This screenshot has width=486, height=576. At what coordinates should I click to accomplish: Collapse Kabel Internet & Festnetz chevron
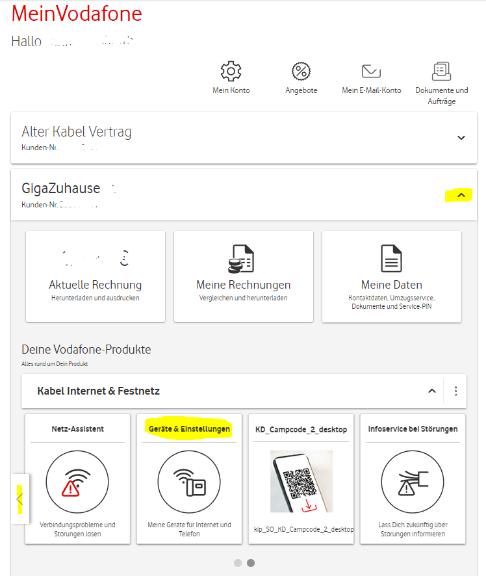coord(432,391)
